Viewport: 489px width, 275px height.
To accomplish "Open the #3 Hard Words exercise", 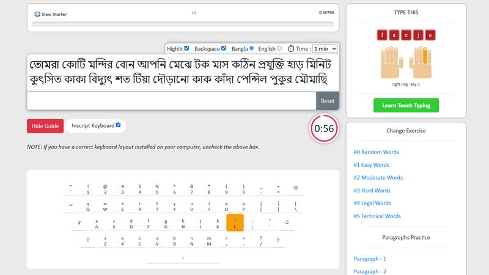I will pyautogui.click(x=372, y=191).
